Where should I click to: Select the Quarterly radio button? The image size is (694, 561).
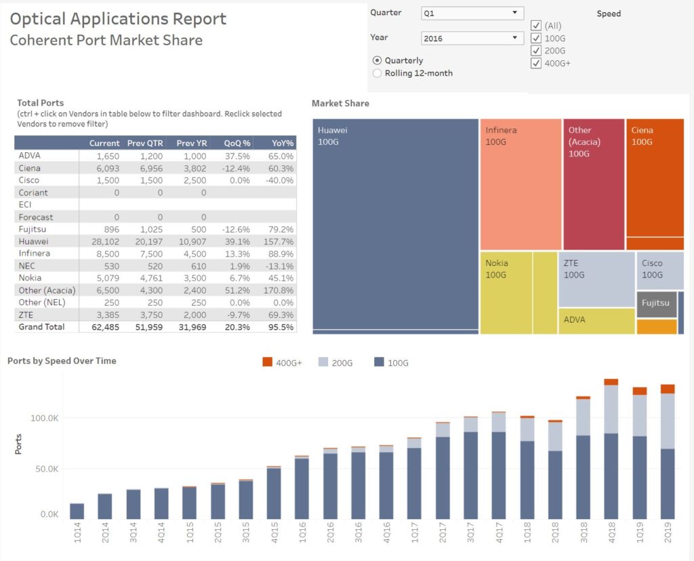(377, 60)
